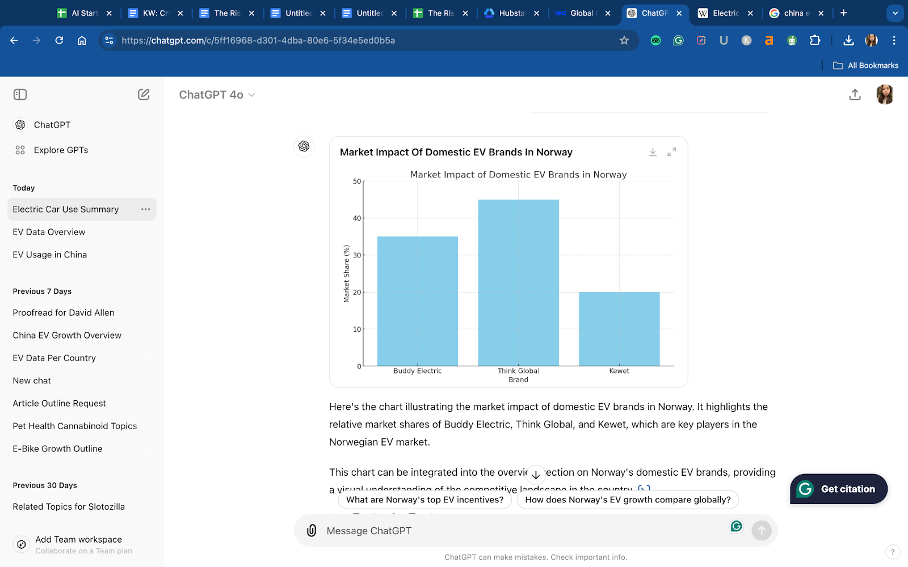This screenshot has height=567, width=908.
Task: Open Proofread for David Allen chat
Action: tap(82, 312)
